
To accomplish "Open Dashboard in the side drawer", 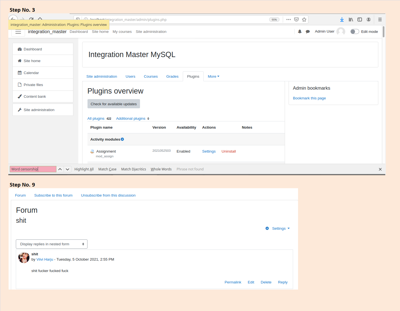I will (43, 49).
